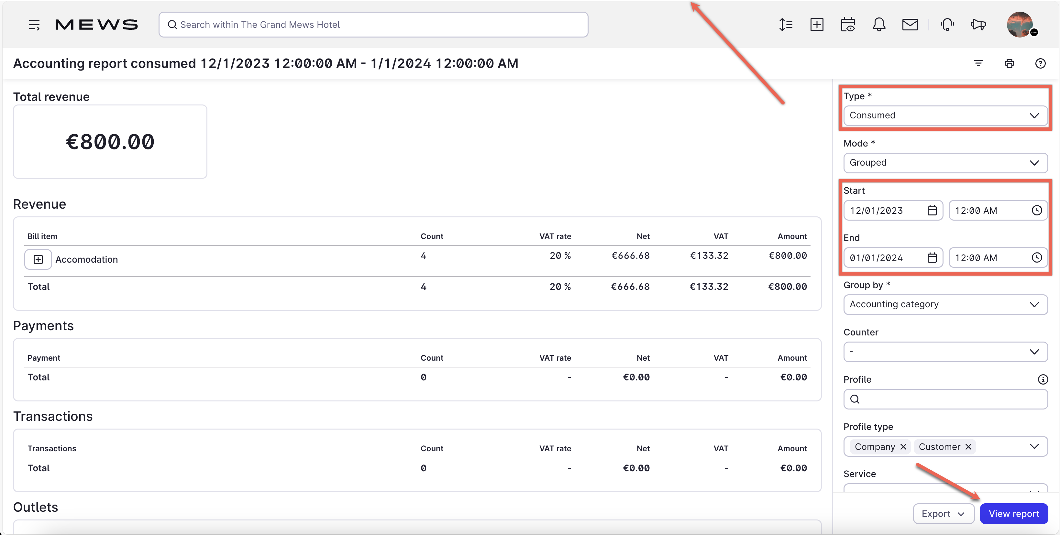
Task: Click Revenue Total row amount €800.00
Action: pyautogui.click(x=788, y=287)
